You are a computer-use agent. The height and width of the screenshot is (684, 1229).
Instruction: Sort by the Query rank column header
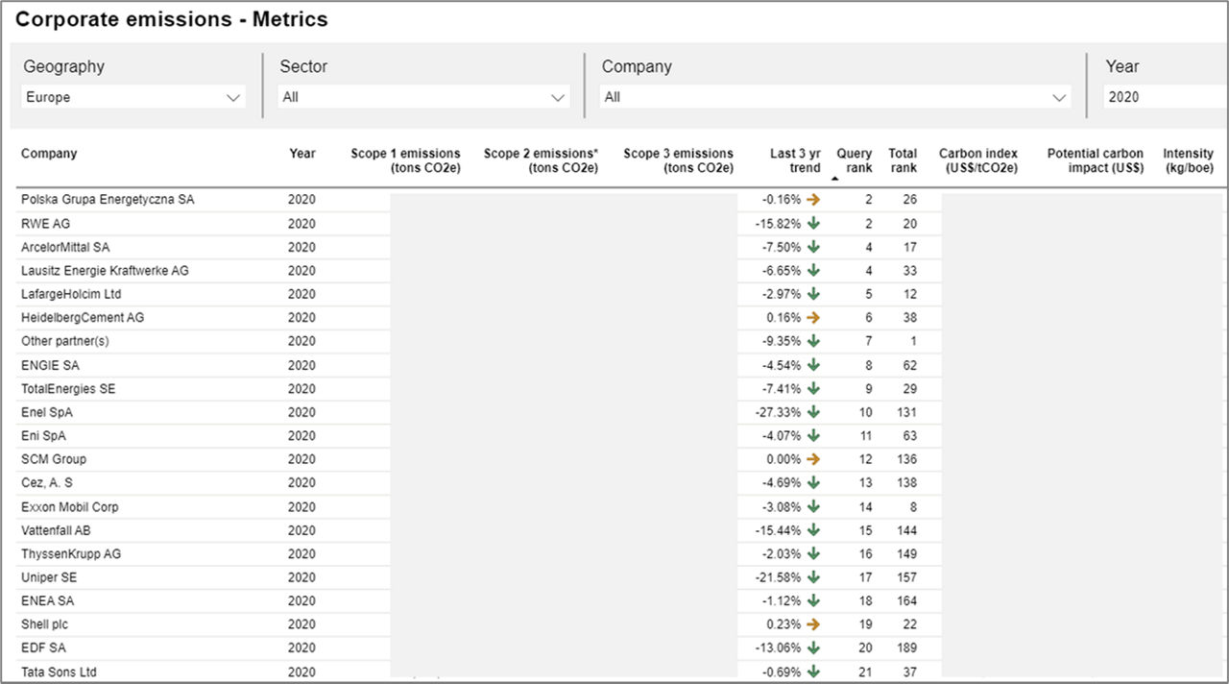coord(854,160)
